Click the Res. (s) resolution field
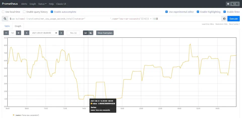The image size is (242, 118). 73,33
